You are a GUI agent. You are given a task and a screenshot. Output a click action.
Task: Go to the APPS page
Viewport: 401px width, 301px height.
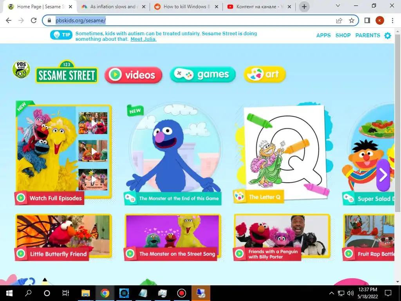tap(323, 36)
